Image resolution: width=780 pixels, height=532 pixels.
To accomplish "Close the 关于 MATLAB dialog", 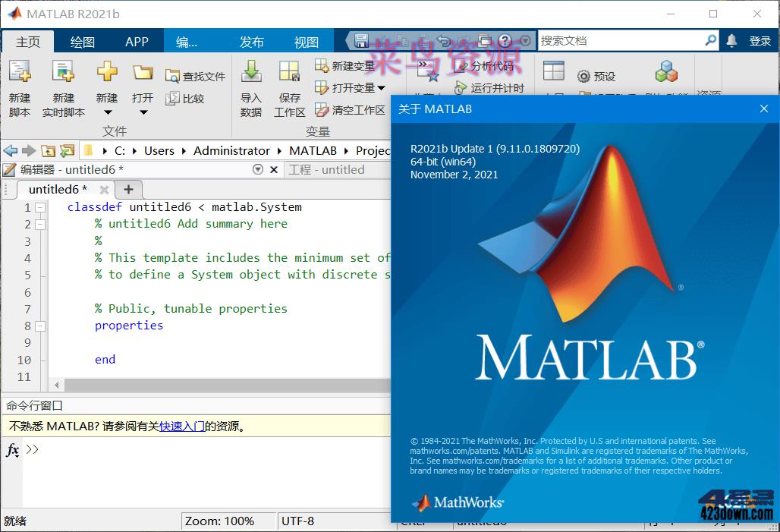I will click(x=763, y=109).
